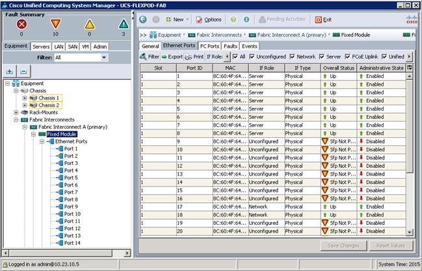Click the New toolbar button

click(175, 19)
